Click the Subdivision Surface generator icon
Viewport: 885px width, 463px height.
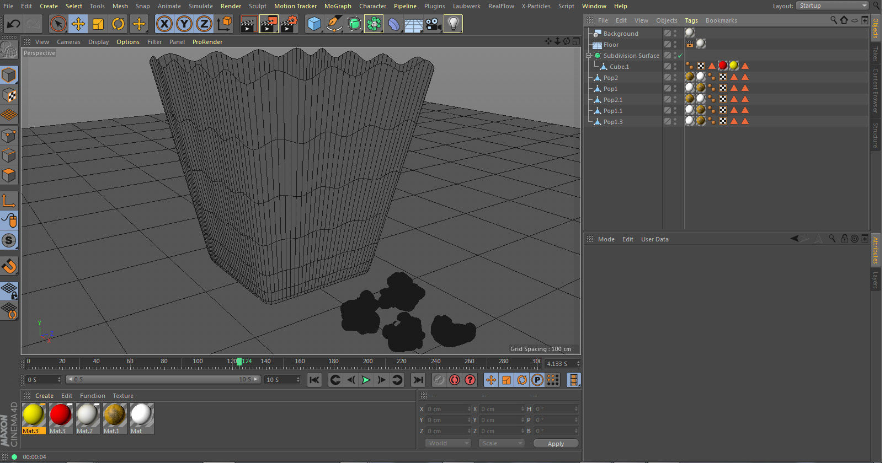pyautogui.click(x=354, y=24)
